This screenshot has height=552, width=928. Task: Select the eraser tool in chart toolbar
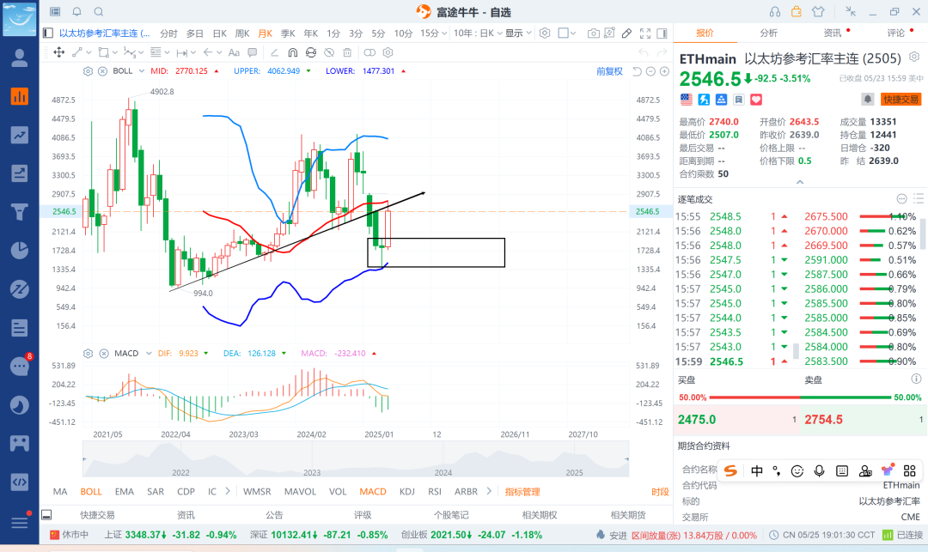626,33
